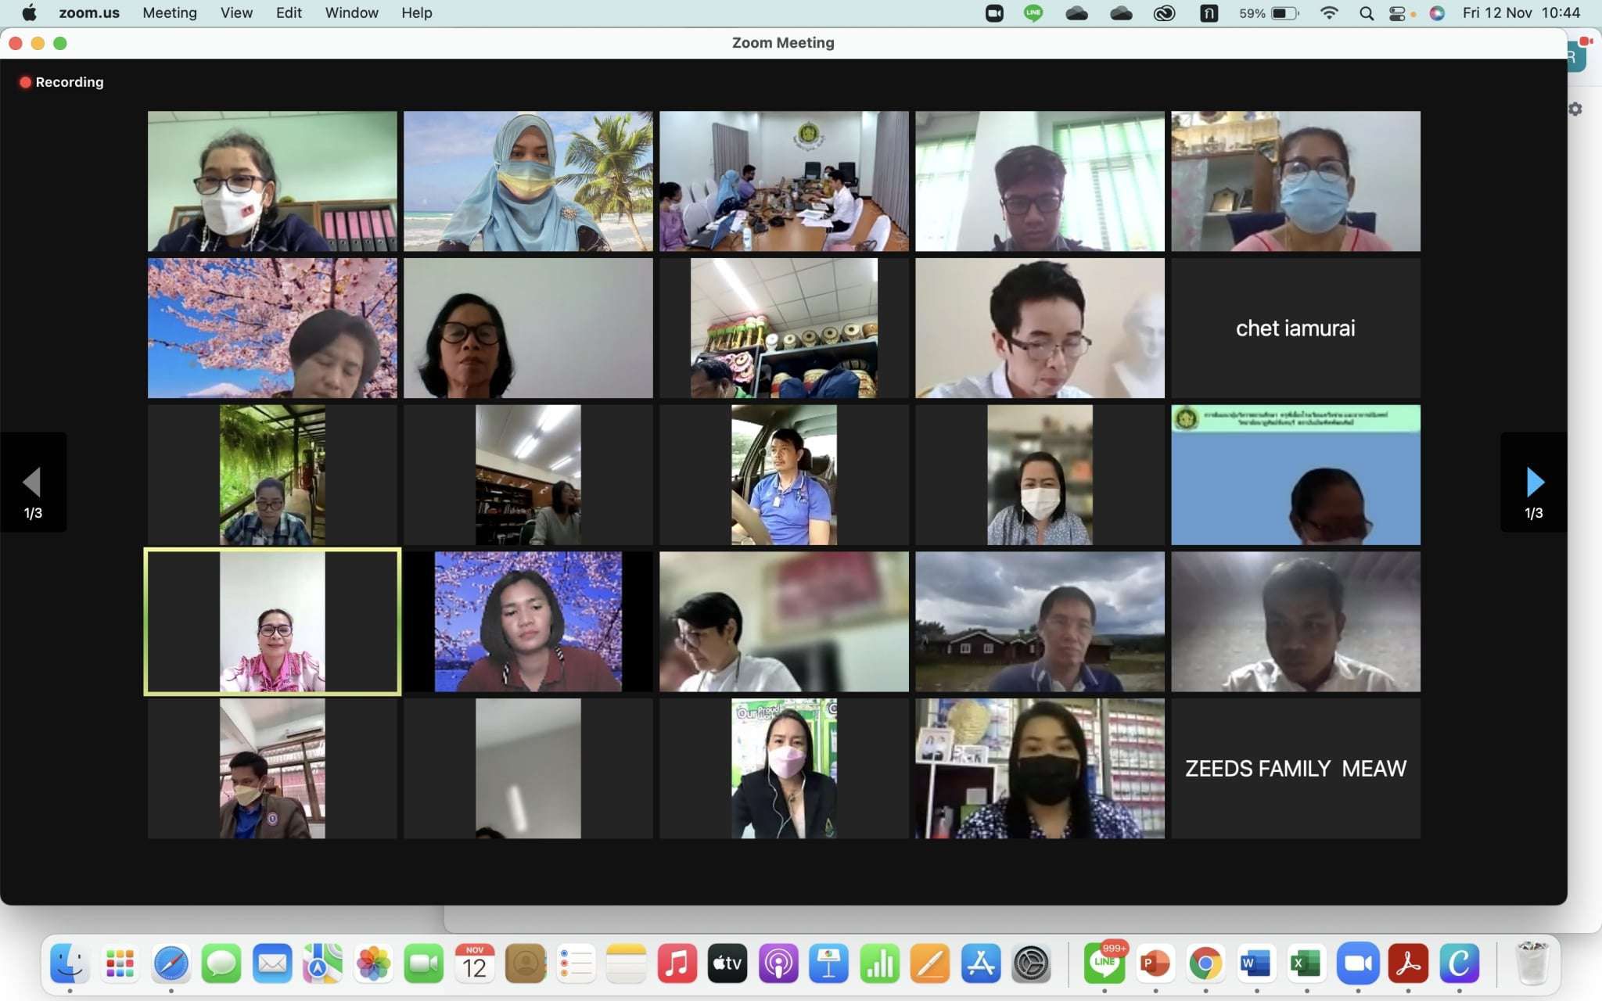Open the Window menu
Viewport: 1602px width, 1001px height.
(x=351, y=13)
